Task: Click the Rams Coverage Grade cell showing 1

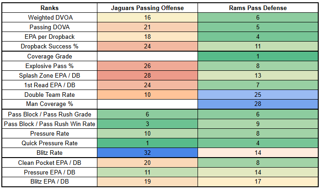Action: tap(259, 57)
